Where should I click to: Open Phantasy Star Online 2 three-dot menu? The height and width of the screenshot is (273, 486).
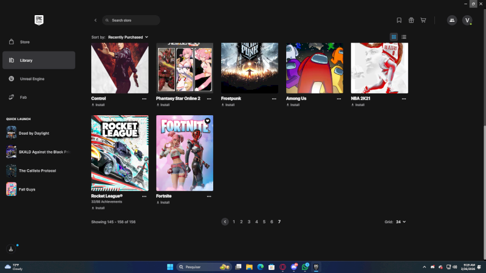tap(209, 99)
